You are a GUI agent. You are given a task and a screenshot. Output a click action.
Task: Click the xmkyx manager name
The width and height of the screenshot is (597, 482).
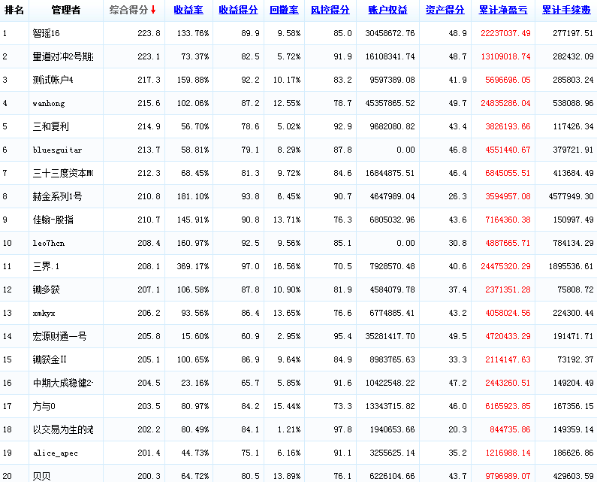click(44, 314)
